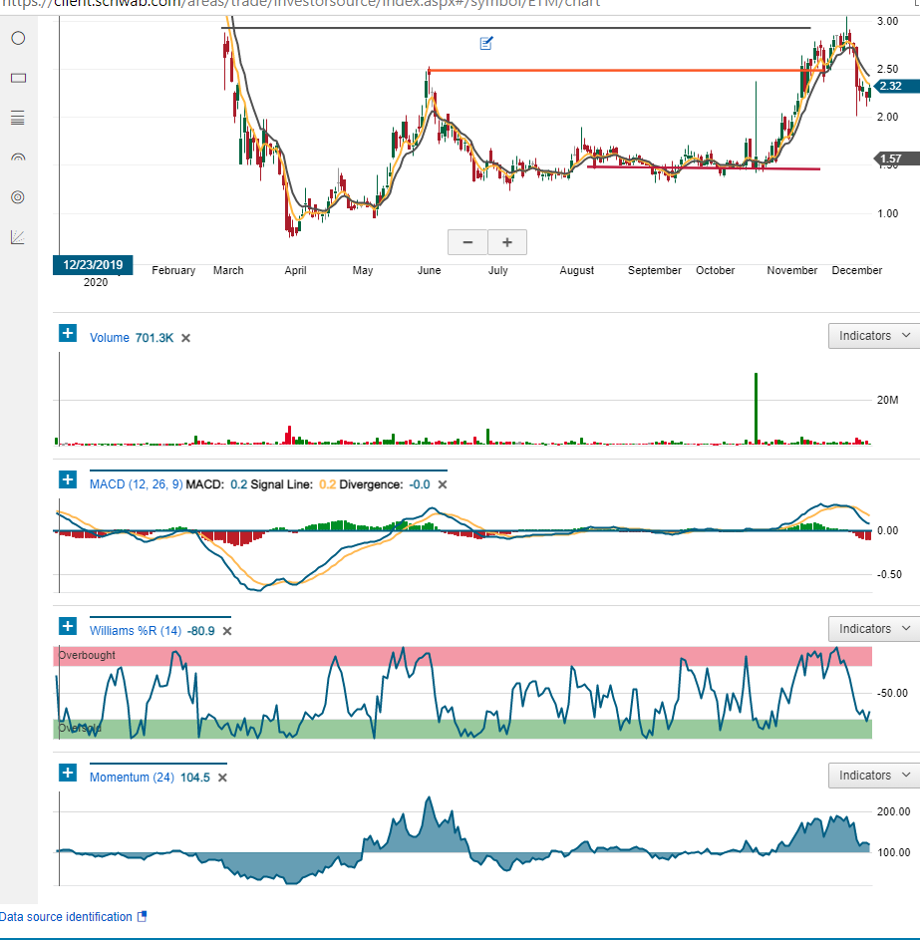Viewport: 920px width, 940px height.
Task: Expand the Volume panel plus button
Action: 68,333
